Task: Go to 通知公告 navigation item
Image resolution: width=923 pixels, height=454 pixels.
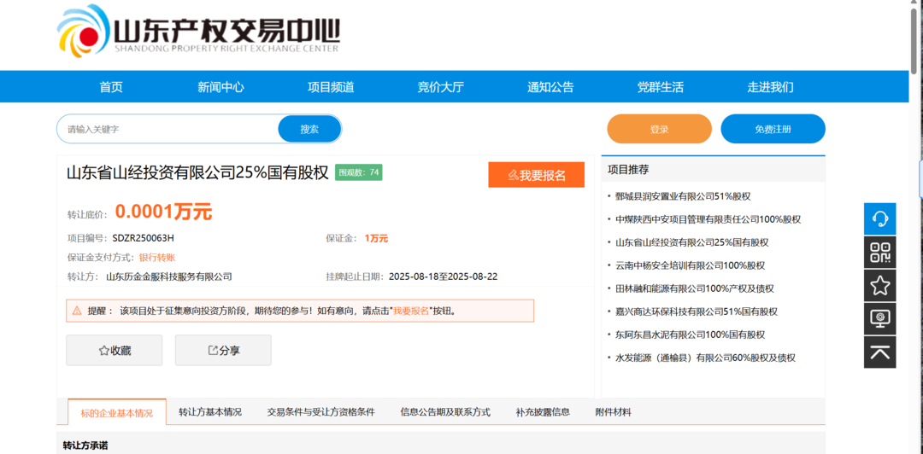Action: tap(550, 87)
